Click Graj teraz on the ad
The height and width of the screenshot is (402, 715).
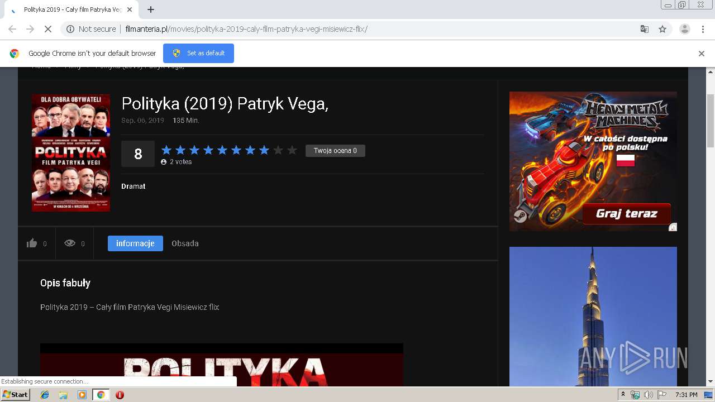click(x=626, y=214)
